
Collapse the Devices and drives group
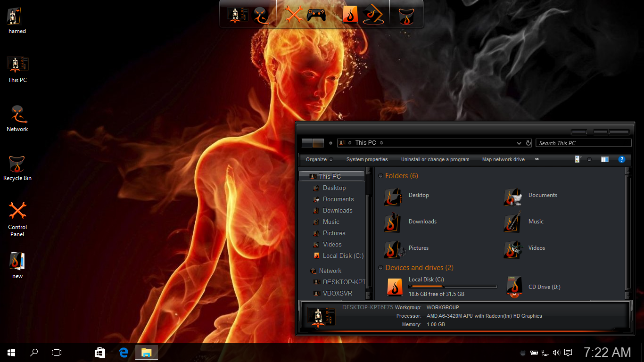pos(380,268)
